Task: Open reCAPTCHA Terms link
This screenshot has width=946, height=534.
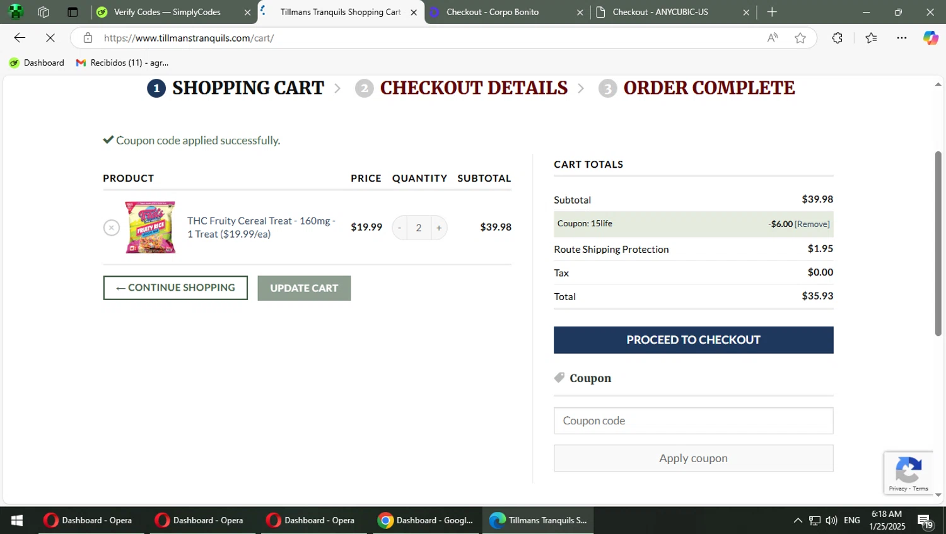Action: (x=921, y=489)
